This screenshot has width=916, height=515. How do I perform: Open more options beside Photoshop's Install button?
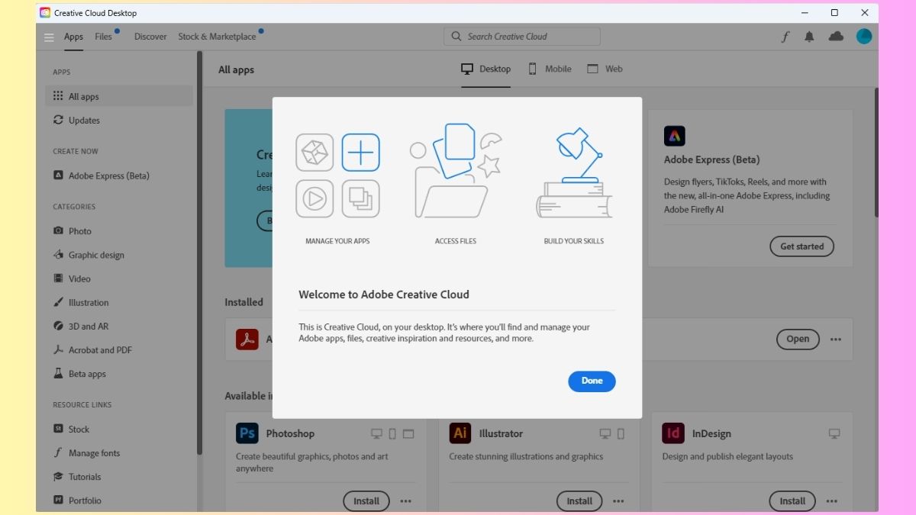(x=405, y=501)
